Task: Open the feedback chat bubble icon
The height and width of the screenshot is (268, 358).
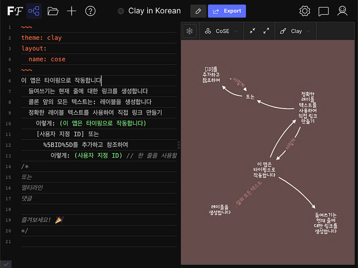Action: [x=324, y=11]
